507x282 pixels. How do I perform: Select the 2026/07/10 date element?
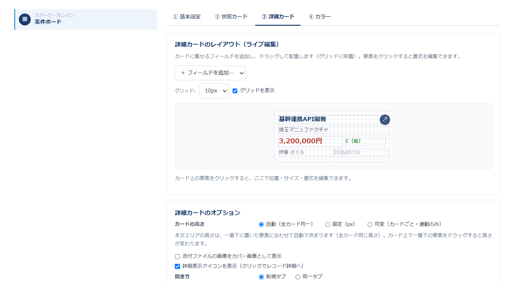(361, 153)
